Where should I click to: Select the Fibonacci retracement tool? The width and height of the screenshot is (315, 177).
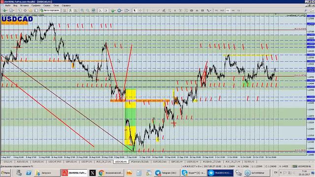[x=170, y=10]
